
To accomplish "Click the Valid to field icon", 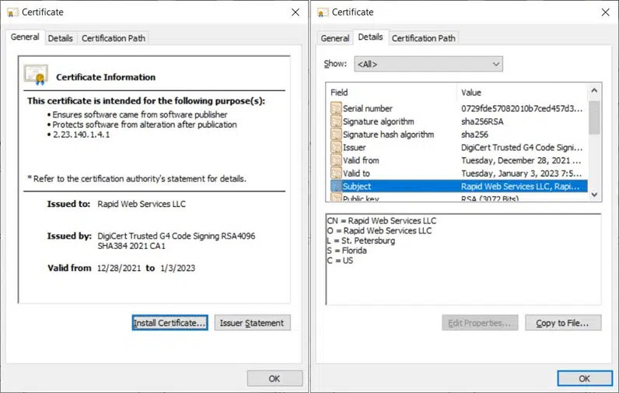I will (336, 174).
